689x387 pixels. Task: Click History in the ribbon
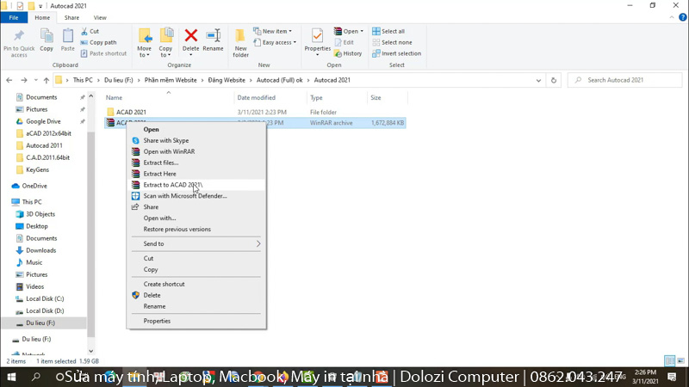tap(348, 53)
